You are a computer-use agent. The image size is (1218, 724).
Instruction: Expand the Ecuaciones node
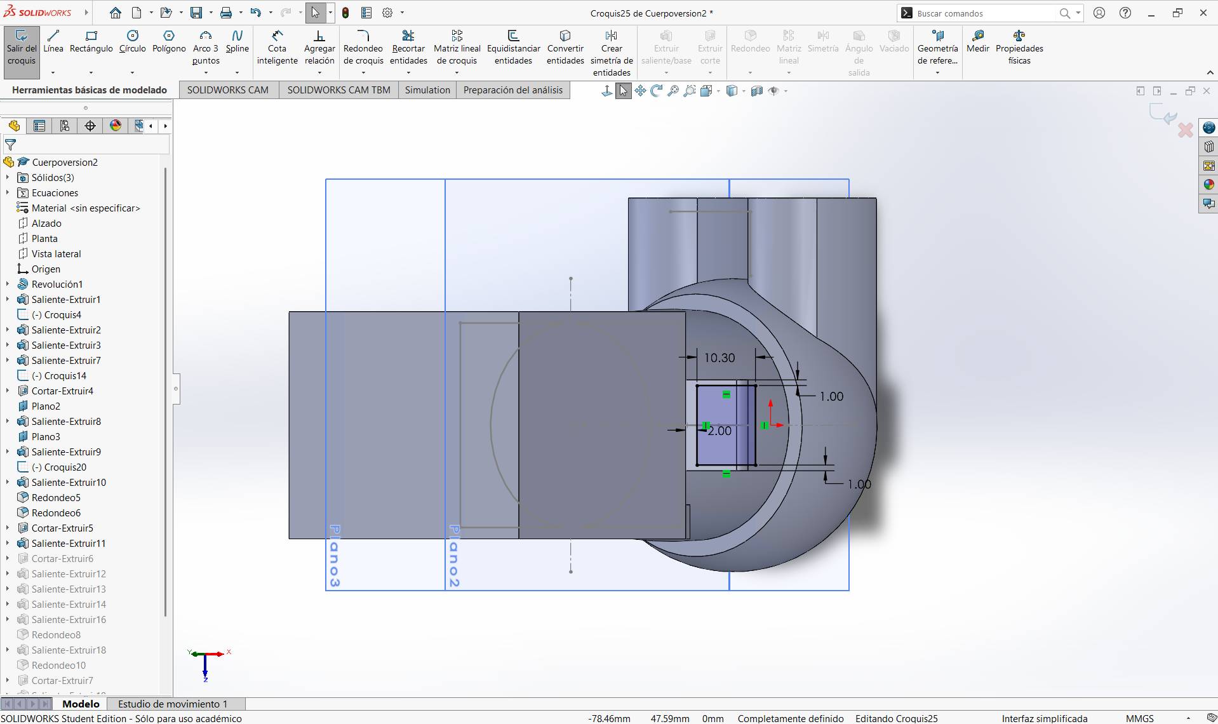[8, 192]
